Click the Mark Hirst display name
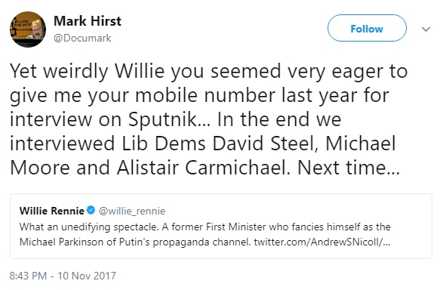The height and width of the screenshot is (290, 443). [x=88, y=21]
